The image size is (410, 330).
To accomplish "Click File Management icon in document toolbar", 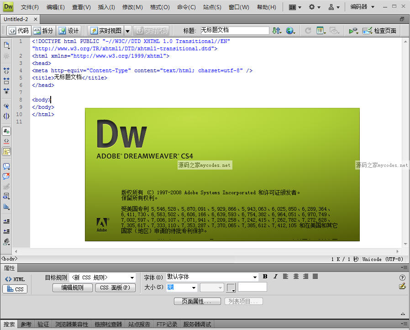I will [277, 31].
